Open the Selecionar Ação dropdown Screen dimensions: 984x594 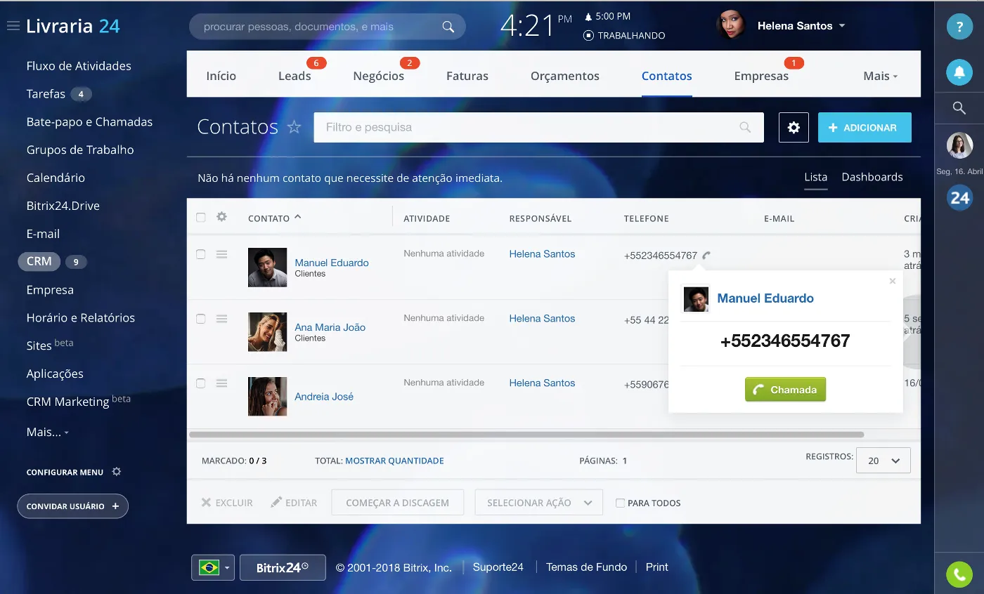(x=539, y=503)
